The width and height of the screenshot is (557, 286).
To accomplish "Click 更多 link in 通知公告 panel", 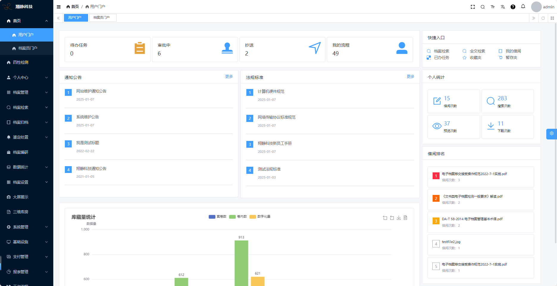I will click(229, 77).
